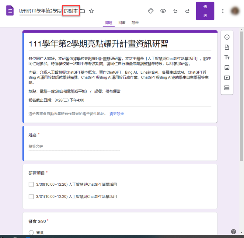
Task: Check the 3/30 workshop session option
Action: pos(31,184)
